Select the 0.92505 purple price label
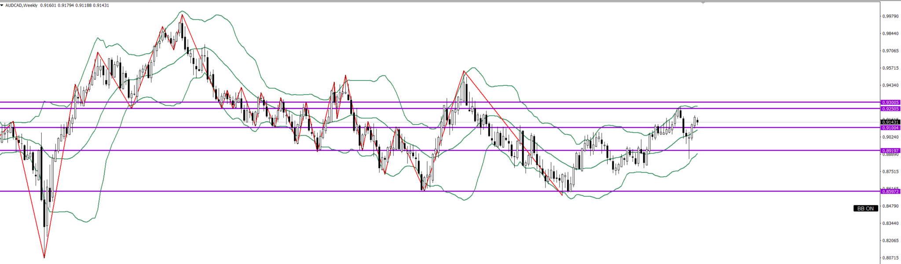901x264 pixels. click(x=890, y=109)
